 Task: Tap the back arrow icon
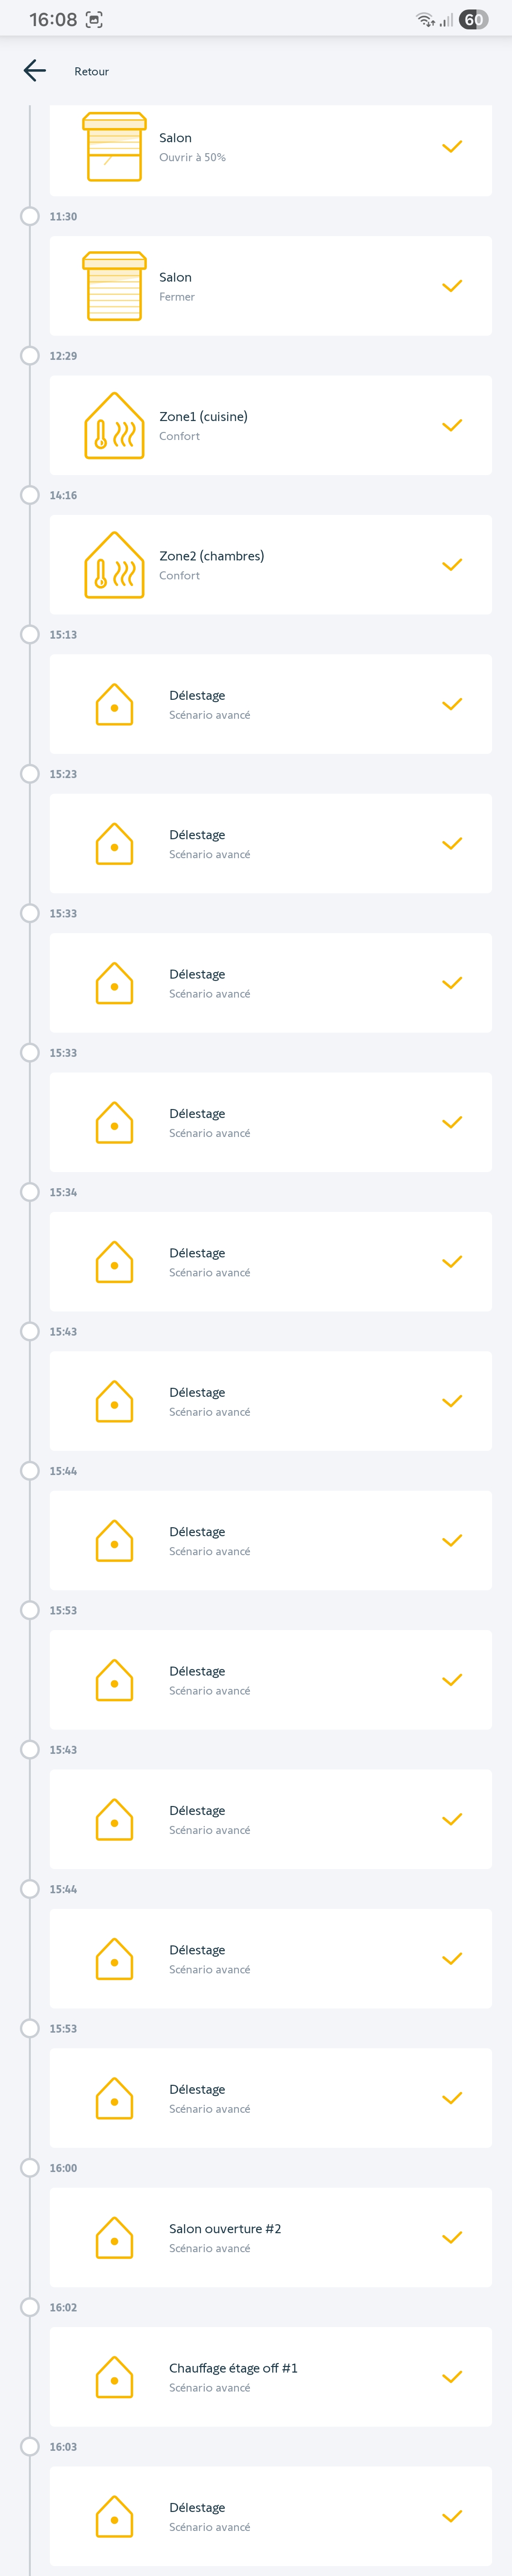pyautogui.click(x=35, y=70)
